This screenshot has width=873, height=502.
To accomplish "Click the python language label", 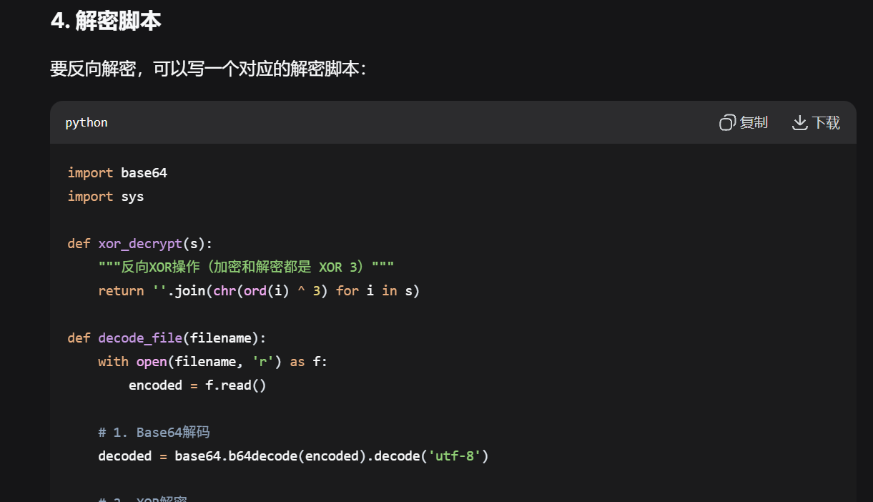I will pyautogui.click(x=86, y=122).
